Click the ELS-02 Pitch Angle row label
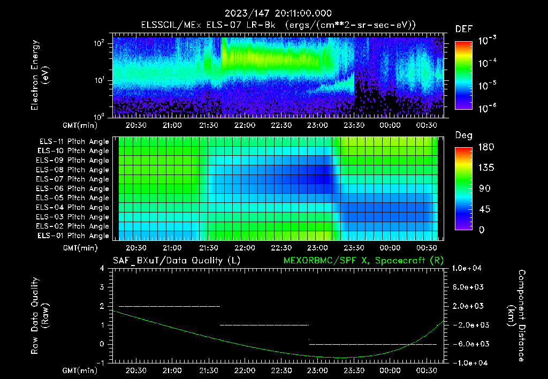Screen dimensions: 548x379 tap(73, 226)
